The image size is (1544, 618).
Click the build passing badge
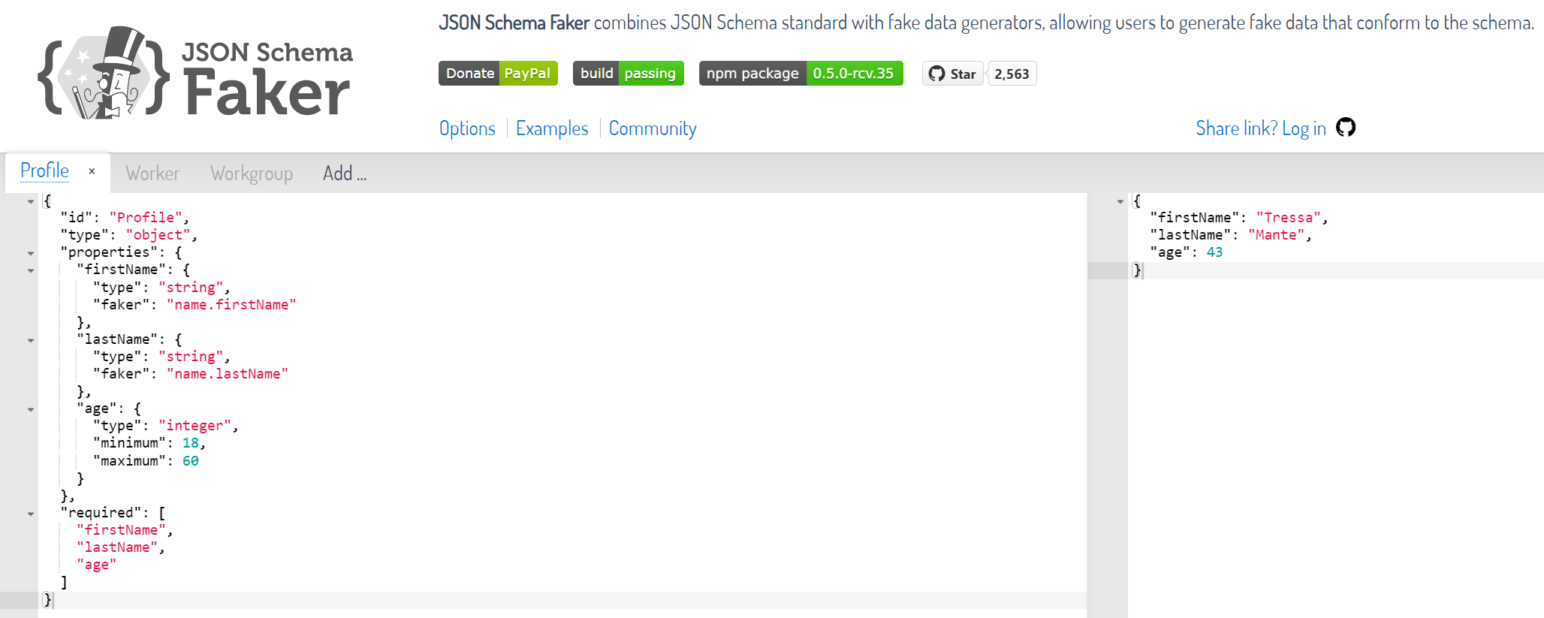pyautogui.click(x=628, y=74)
